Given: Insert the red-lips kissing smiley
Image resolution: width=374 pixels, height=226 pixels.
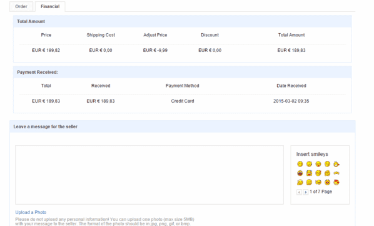Looking at the screenshot, I should 327,182.
